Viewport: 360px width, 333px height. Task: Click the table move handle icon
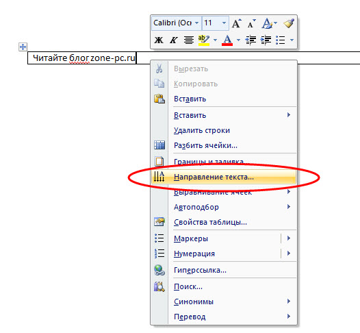(23, 47)
